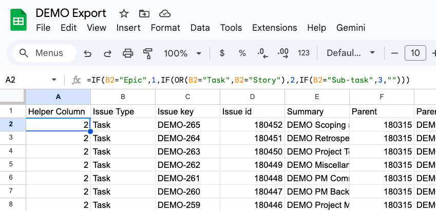436x211 pixels.
Task: Select cell containing DEMO-262
Action: tap(187, 165)
